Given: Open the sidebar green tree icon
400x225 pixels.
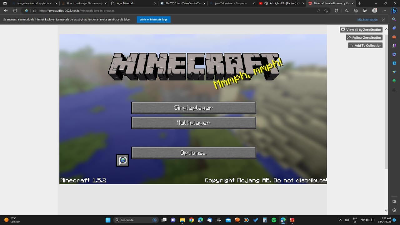Looking at the screenshot, I should tap(394, 81).
